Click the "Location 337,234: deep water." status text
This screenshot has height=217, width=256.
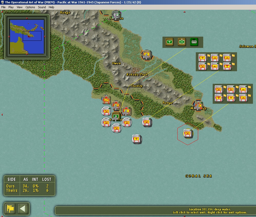point(210,209)
